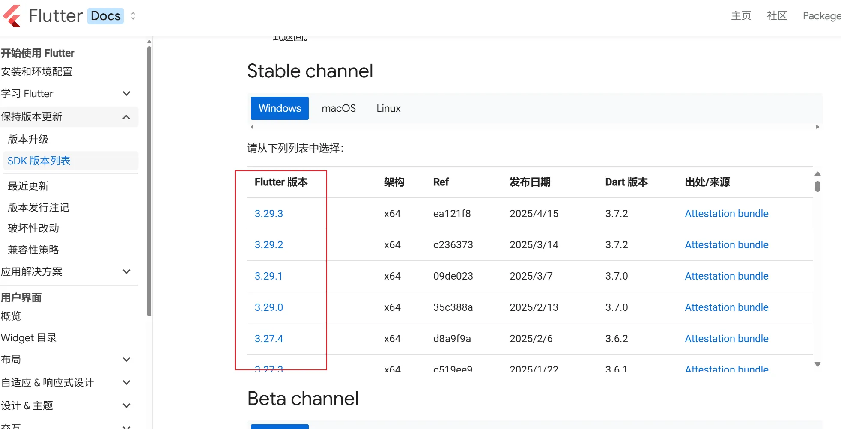Open Attestation bundle for 3.29.1 row

pos(727,276)
